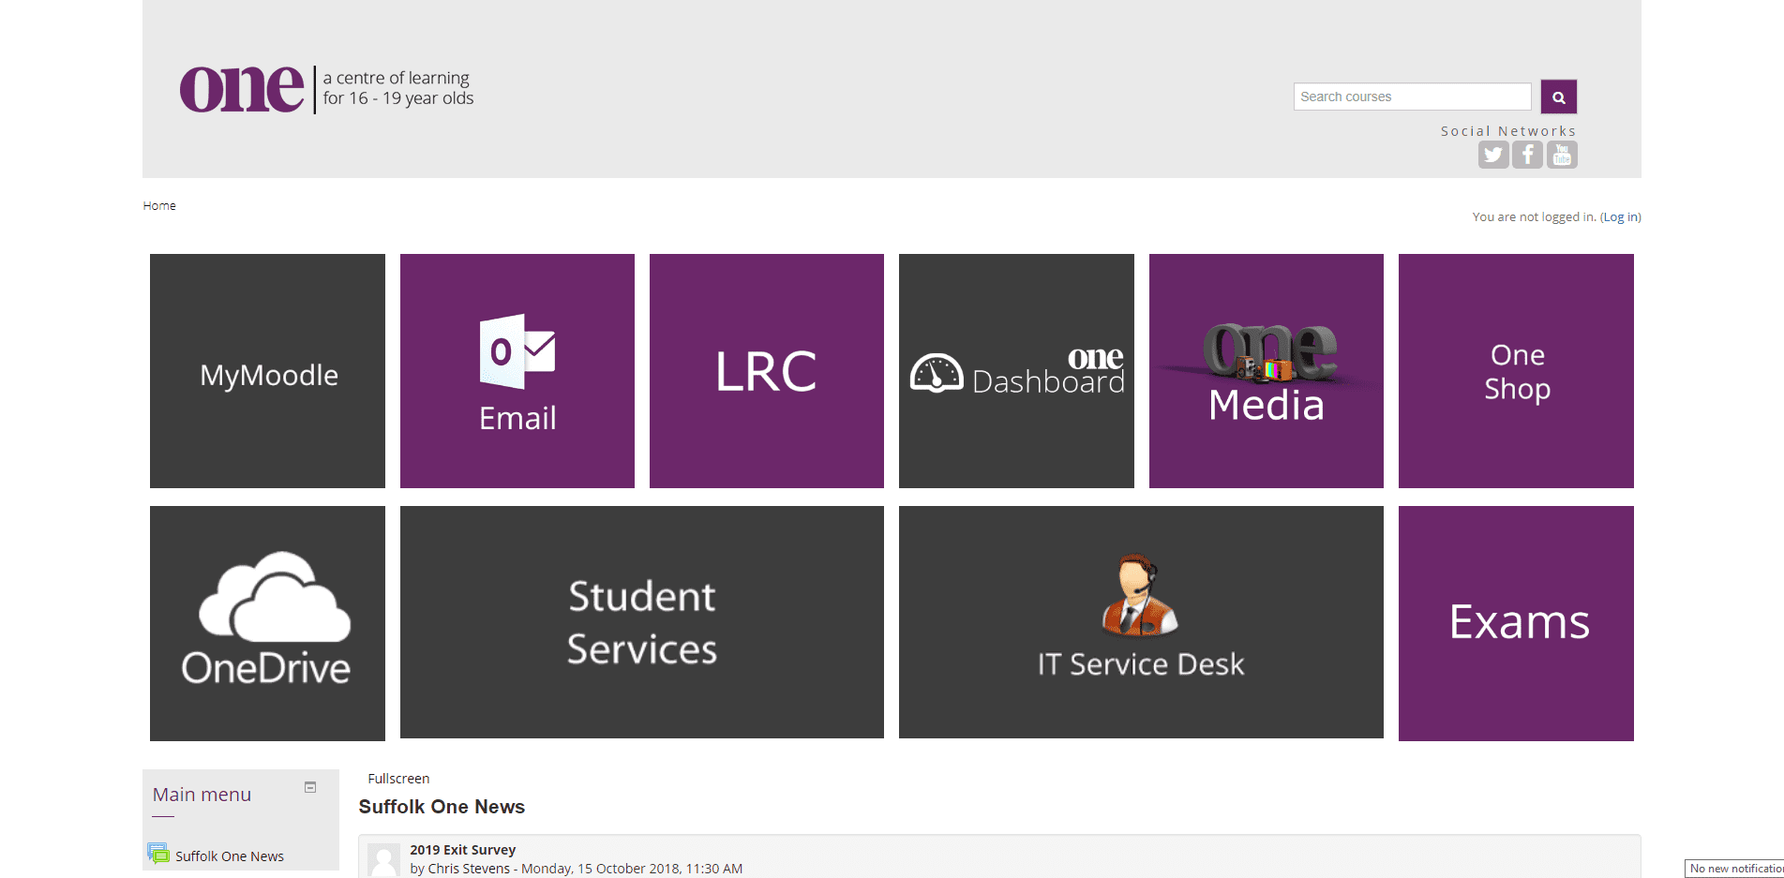This screenshot has width=1784, height=878.
Task: Open the One Media tile
Action: coord(1267,371)
